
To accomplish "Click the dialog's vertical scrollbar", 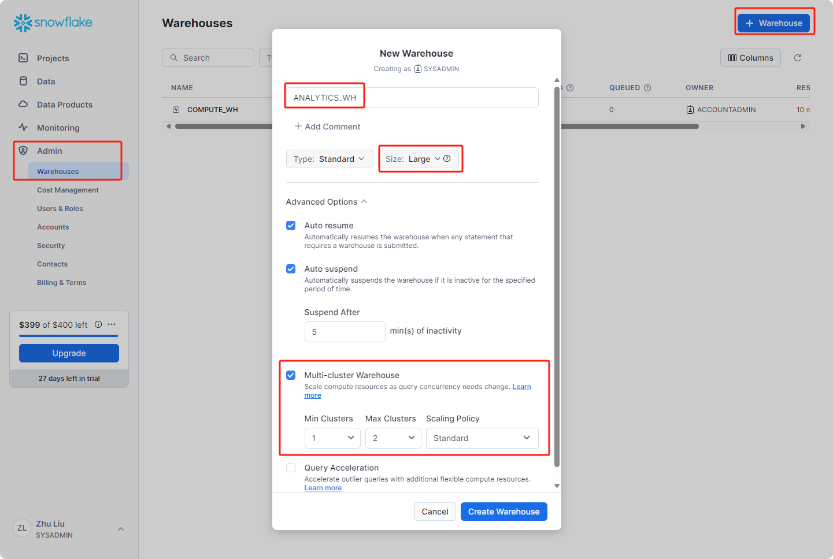I will [557, 276].
